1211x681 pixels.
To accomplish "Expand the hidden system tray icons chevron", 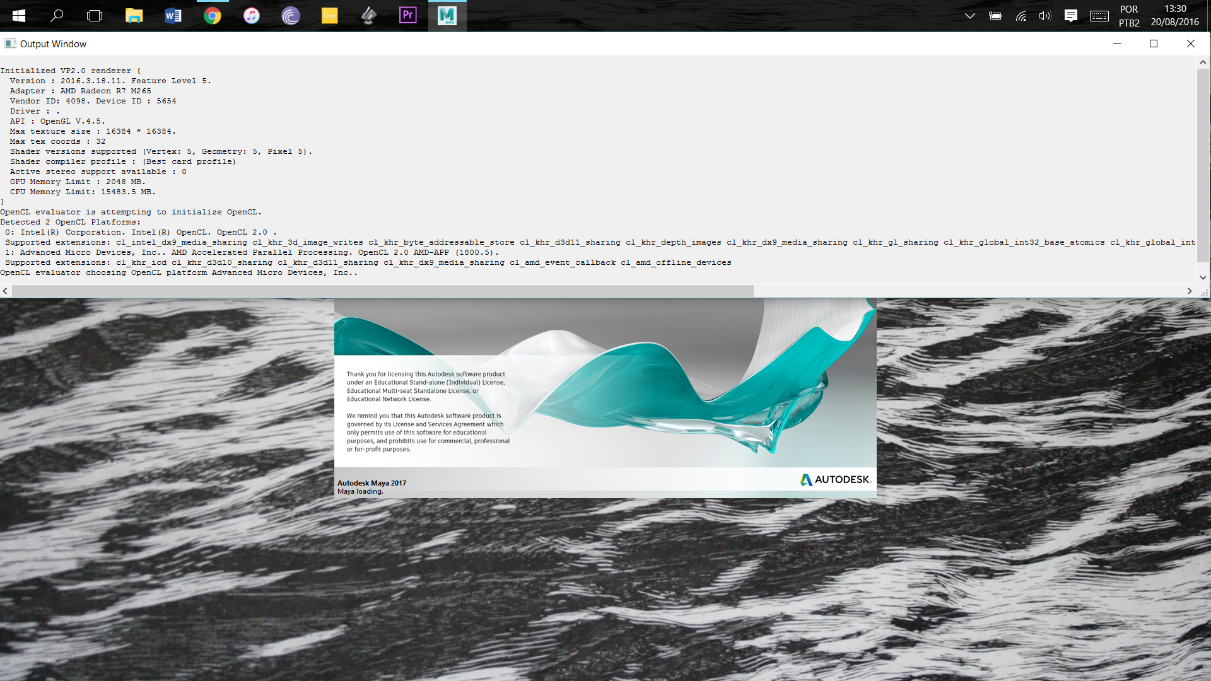I will [x=969, y=16].
